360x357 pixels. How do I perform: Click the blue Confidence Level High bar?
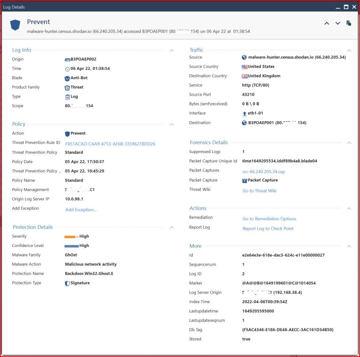click(x=71, y=246)
